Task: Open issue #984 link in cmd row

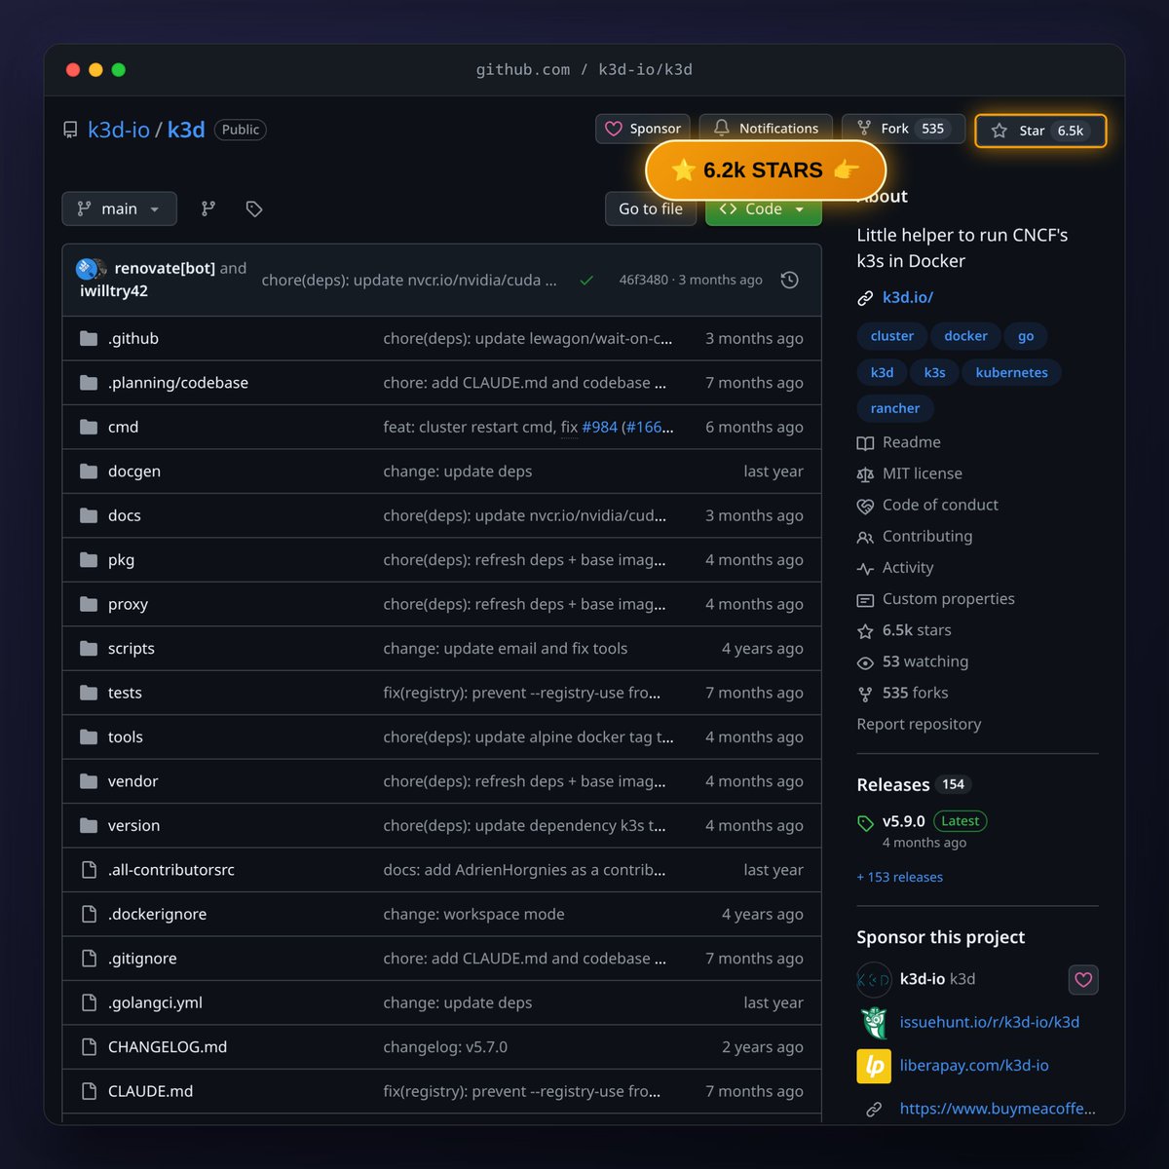Action: click(599, 427)
